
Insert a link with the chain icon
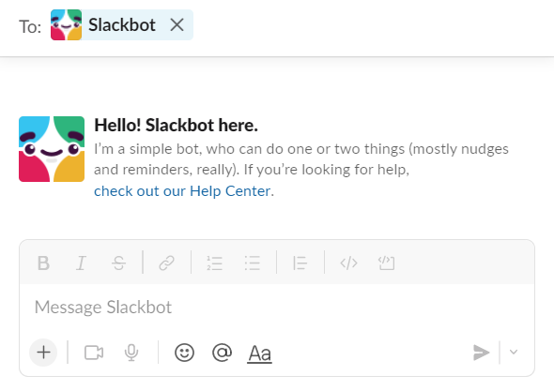click(x=166, y=263)
